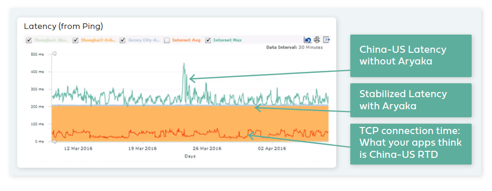
Task: Click the 26 Mar 2016 axis label
Action: (207, 149)
